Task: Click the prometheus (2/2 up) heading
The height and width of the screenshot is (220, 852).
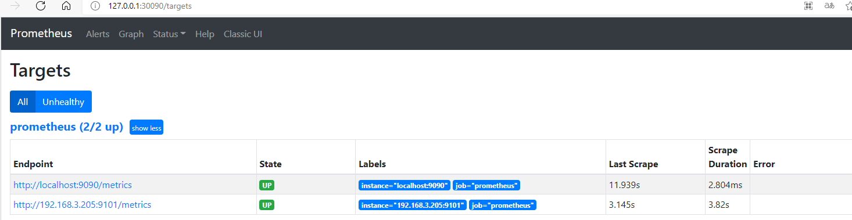Action: click(x=67, y=127)
